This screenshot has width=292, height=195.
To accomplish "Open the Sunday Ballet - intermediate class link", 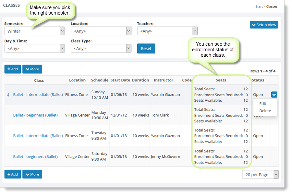I will pos(38,95).
